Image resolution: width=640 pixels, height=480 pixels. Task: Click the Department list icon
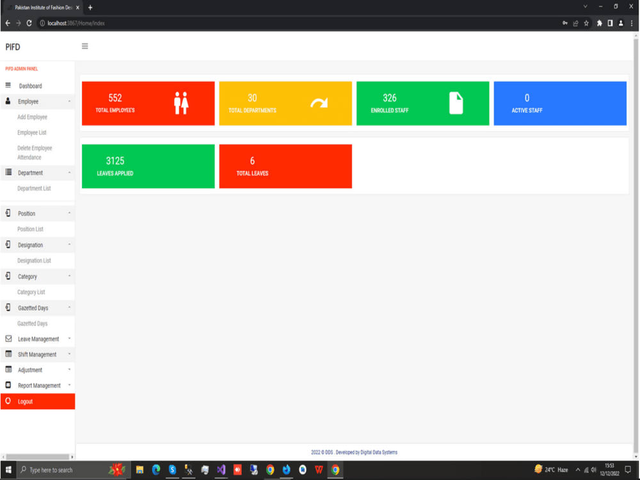[x=8, y=172]
